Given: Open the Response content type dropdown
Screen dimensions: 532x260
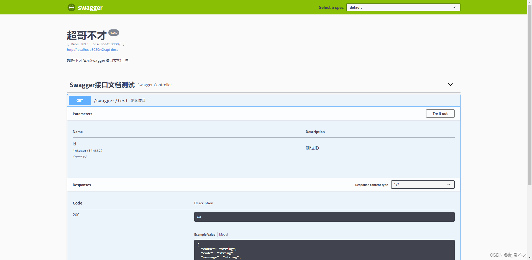Looking at the screenshot, I should point(423,185).
